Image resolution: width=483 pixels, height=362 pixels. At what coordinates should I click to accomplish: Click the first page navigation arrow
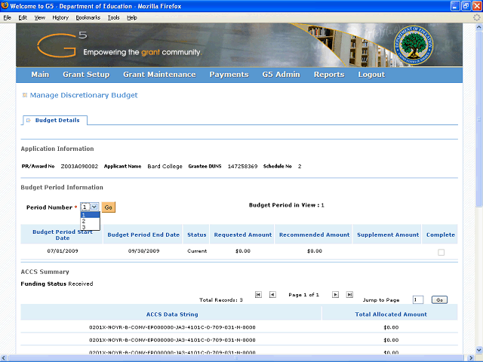click(x=259, y=295)
